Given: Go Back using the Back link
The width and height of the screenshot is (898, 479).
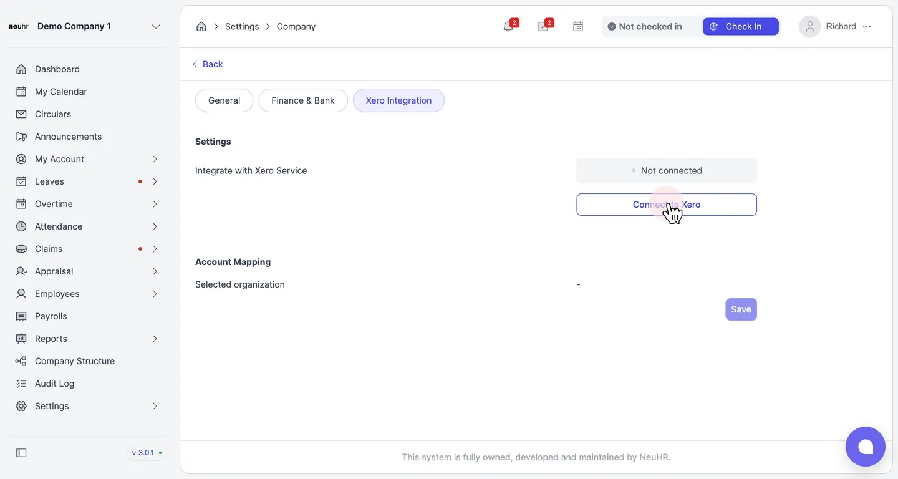Looking at the screenshot, I should click(207, 64).
